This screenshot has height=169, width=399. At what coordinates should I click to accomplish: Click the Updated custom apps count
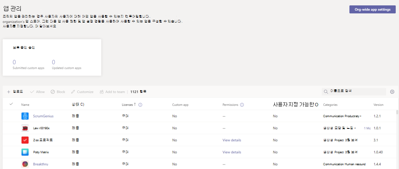pos(54,62)
